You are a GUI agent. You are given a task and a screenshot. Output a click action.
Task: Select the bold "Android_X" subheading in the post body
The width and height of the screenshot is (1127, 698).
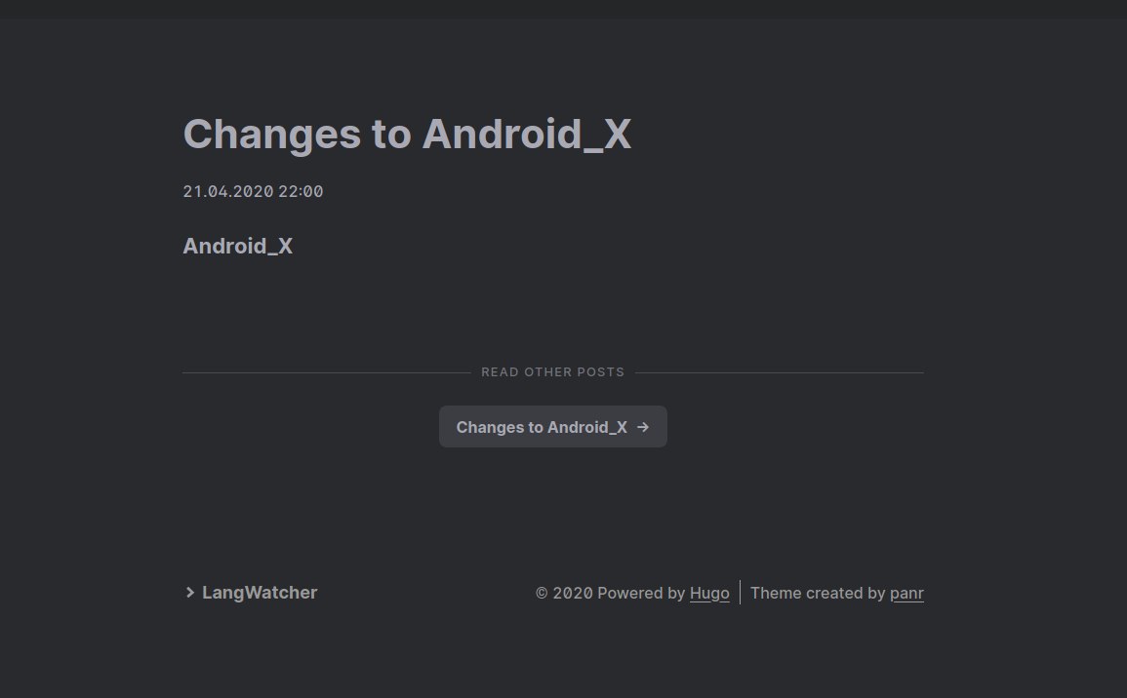238,246
